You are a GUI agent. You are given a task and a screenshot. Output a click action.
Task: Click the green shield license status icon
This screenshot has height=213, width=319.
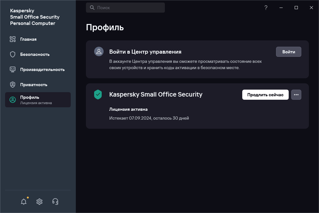pyautogui.click(x=98, y=94)
